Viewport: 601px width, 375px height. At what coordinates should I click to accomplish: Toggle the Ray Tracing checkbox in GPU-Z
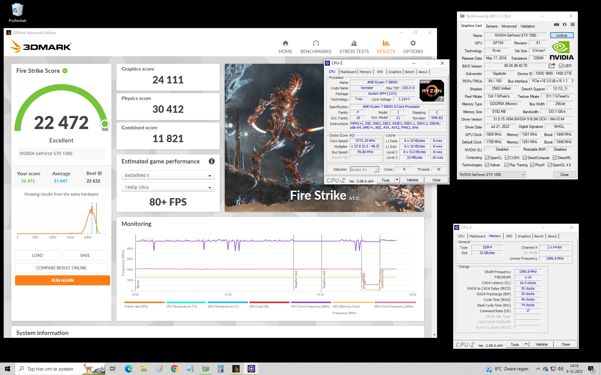[x=506, y=165]
